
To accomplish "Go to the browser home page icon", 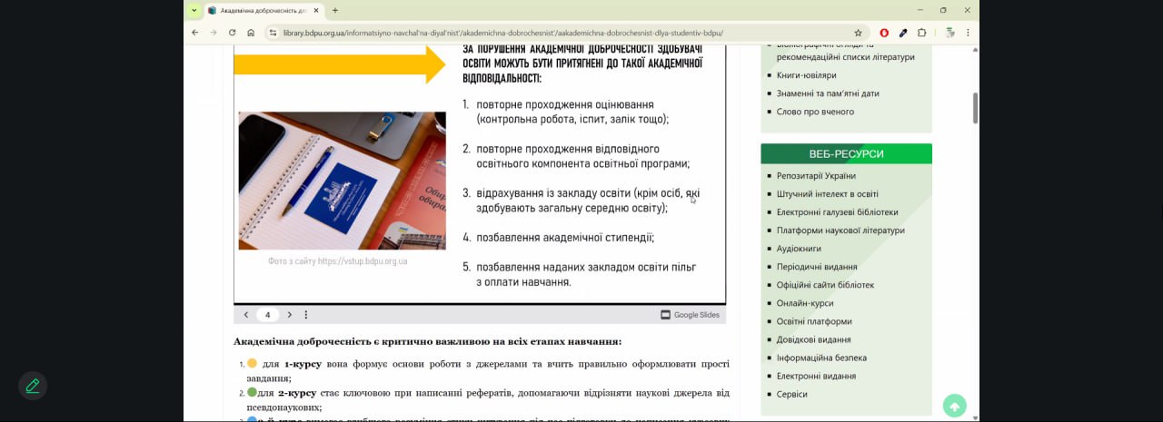I will (251, 33).
